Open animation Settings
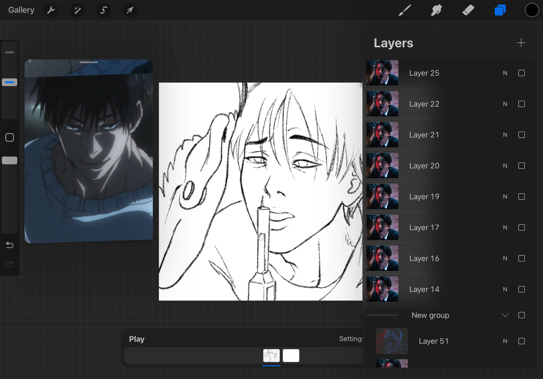 (x=351, y=339)
